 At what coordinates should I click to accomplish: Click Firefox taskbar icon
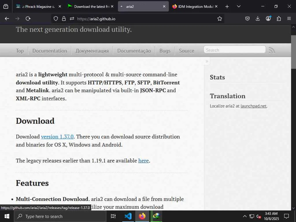click(142, 216)
